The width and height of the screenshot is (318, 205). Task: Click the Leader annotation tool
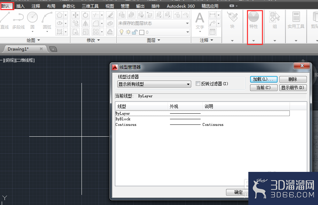coord(212,23)
